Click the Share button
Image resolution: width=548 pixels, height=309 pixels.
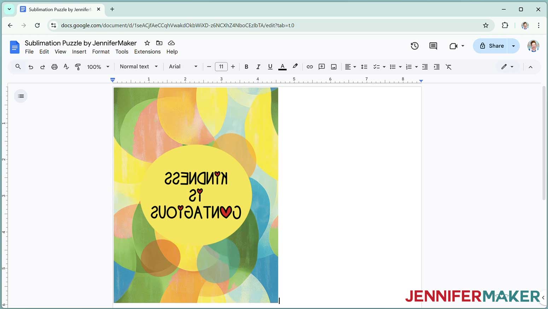tap(492, 46)
